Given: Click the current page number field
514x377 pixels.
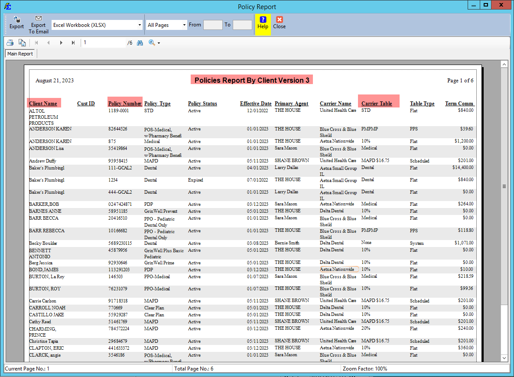Looking at the screenshot, I should point(104,43).
